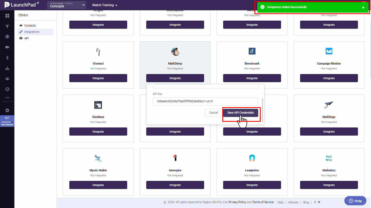Viewport: 371px width, 208px height.
Task: Click the popup's vertical scrollbar
Action: [263, 110]
